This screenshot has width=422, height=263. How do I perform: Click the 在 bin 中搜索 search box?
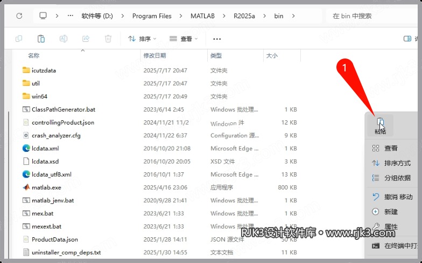click(x=371, y=16)
